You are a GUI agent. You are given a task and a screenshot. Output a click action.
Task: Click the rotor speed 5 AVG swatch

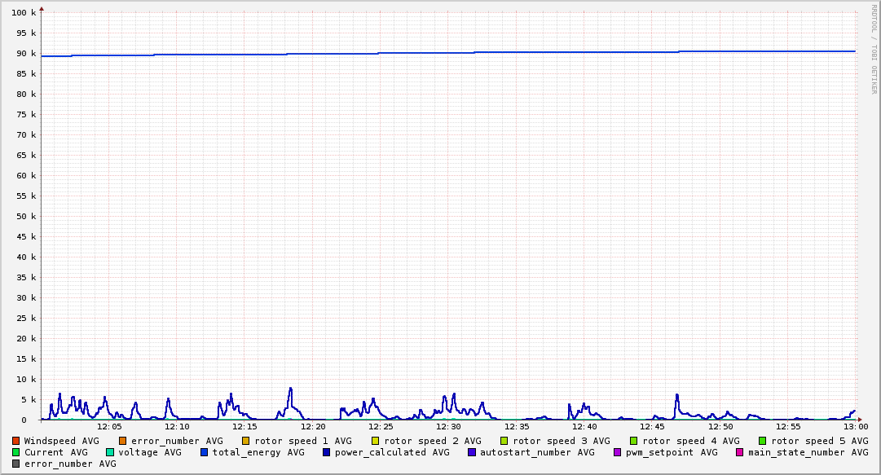763,441
